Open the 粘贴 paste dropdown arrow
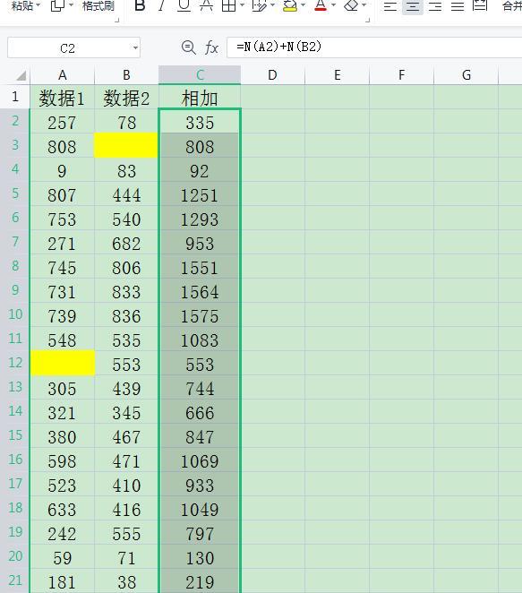Viewport: 522px width, 593px height. pos(38,5)
